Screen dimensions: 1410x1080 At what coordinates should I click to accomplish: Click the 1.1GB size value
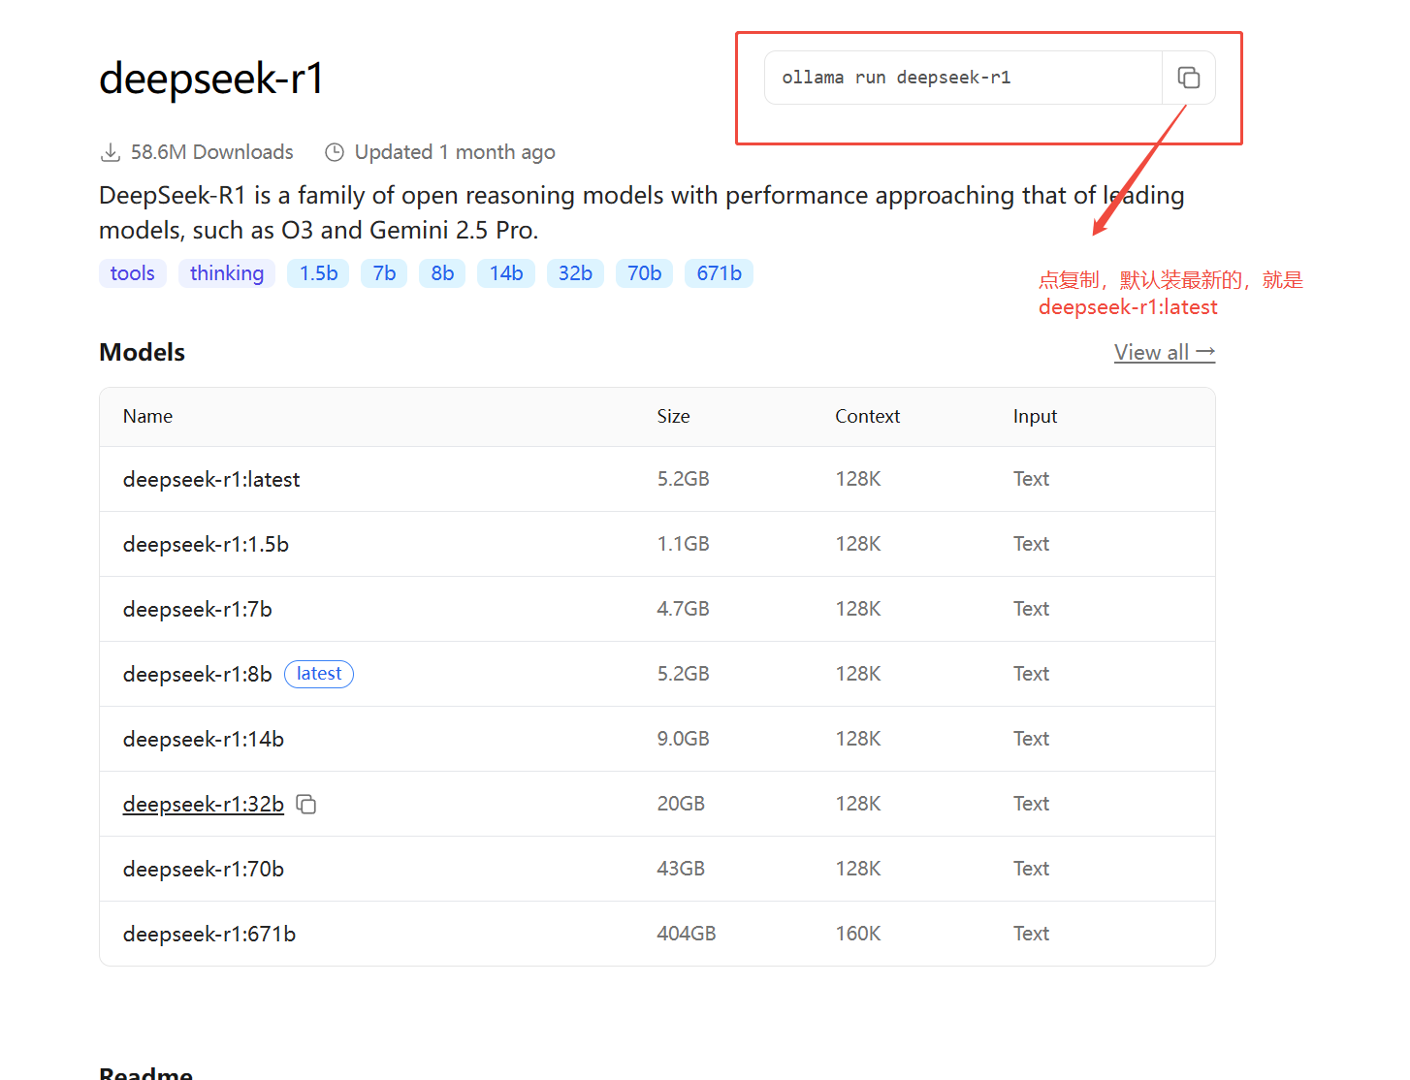click(683, 544)
